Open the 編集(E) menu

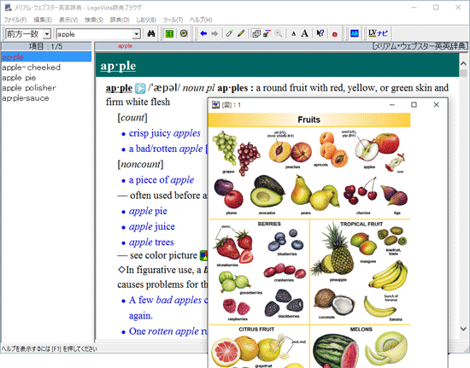coord(43,20)
